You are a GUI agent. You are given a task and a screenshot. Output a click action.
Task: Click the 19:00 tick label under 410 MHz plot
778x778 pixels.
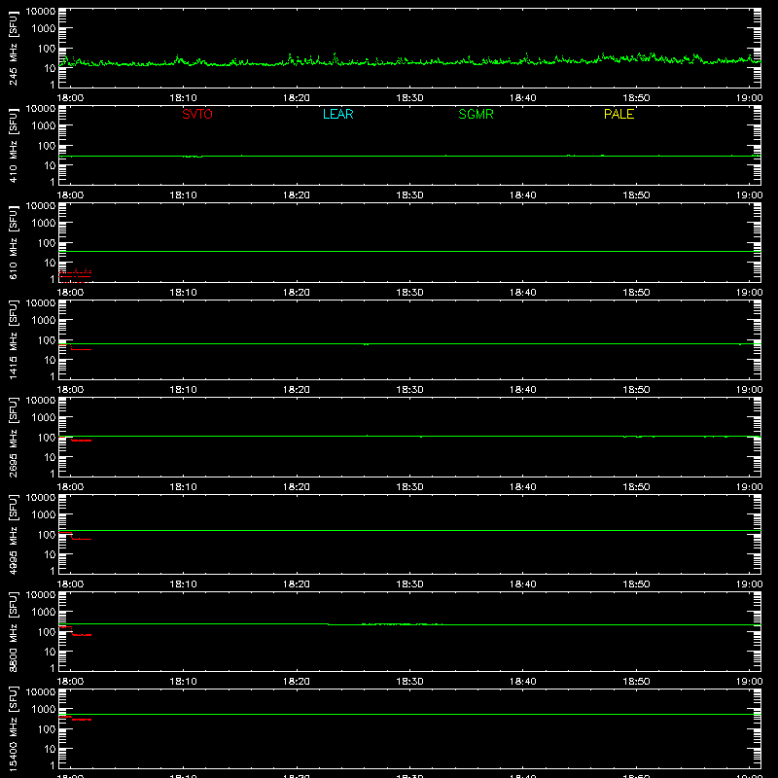coord(749,195)
